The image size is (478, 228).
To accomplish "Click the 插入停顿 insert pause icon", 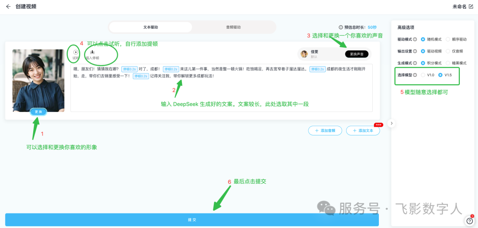I will click(93, 52).
